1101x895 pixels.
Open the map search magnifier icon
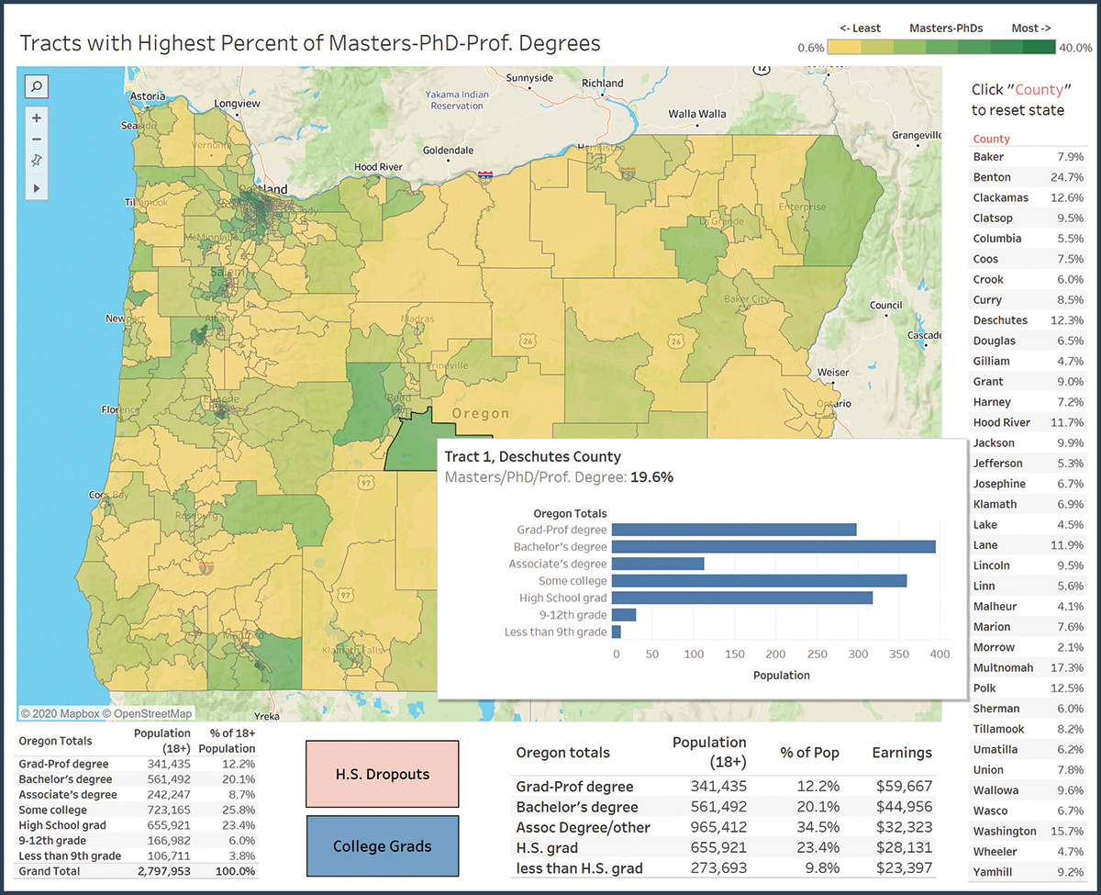tap(37, 86)
